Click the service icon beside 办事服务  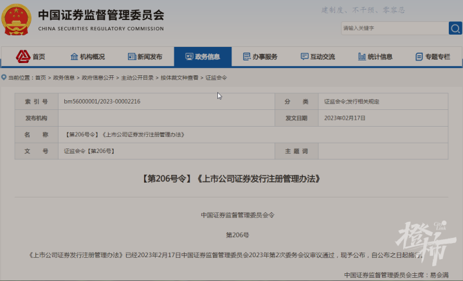pyautogui.click(x=246, y=57)
